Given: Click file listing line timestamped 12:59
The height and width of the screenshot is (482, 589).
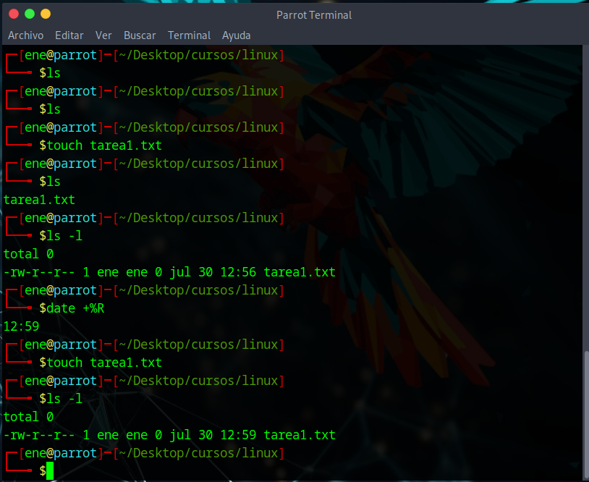Looking at the screenshot, I should pos(169,435).
